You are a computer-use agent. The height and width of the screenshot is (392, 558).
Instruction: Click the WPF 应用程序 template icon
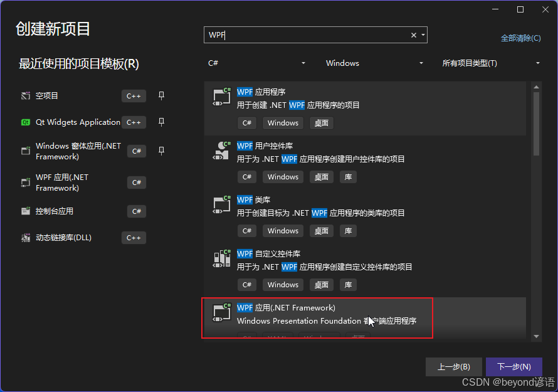[222, 97]
